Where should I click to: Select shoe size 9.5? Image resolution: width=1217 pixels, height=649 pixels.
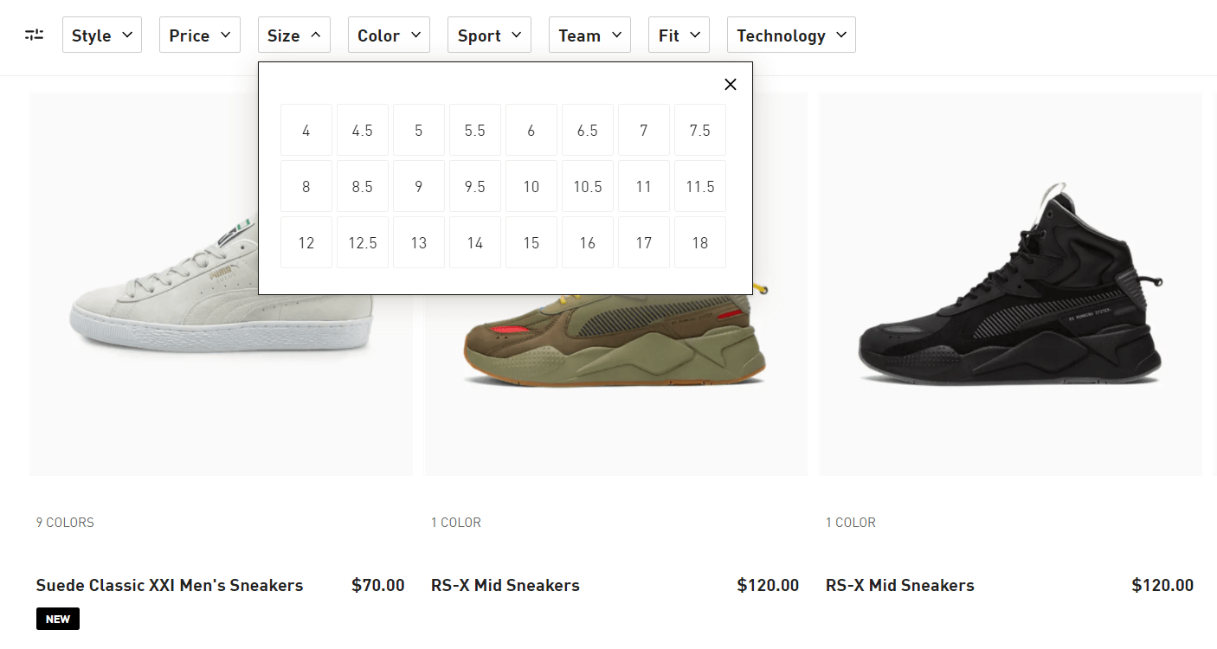(x=474, y=186)
